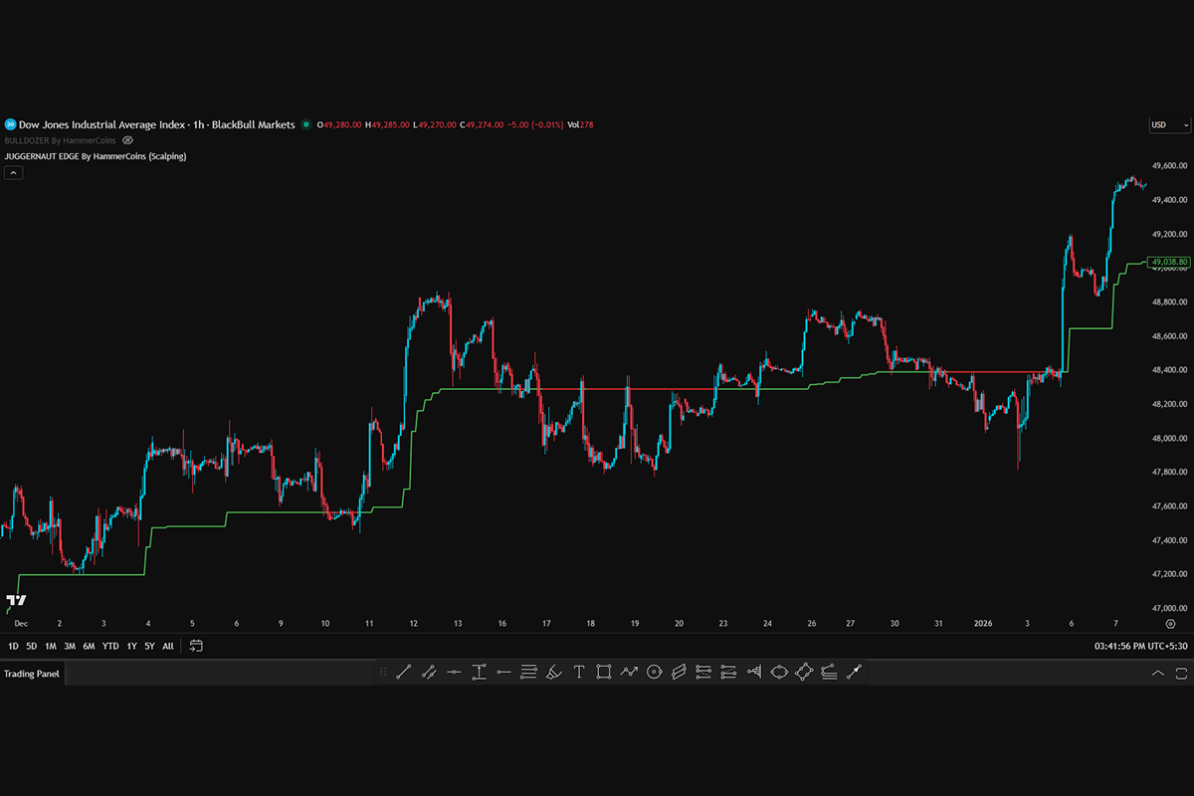Collapse the indicator legend

pos(14,172)
